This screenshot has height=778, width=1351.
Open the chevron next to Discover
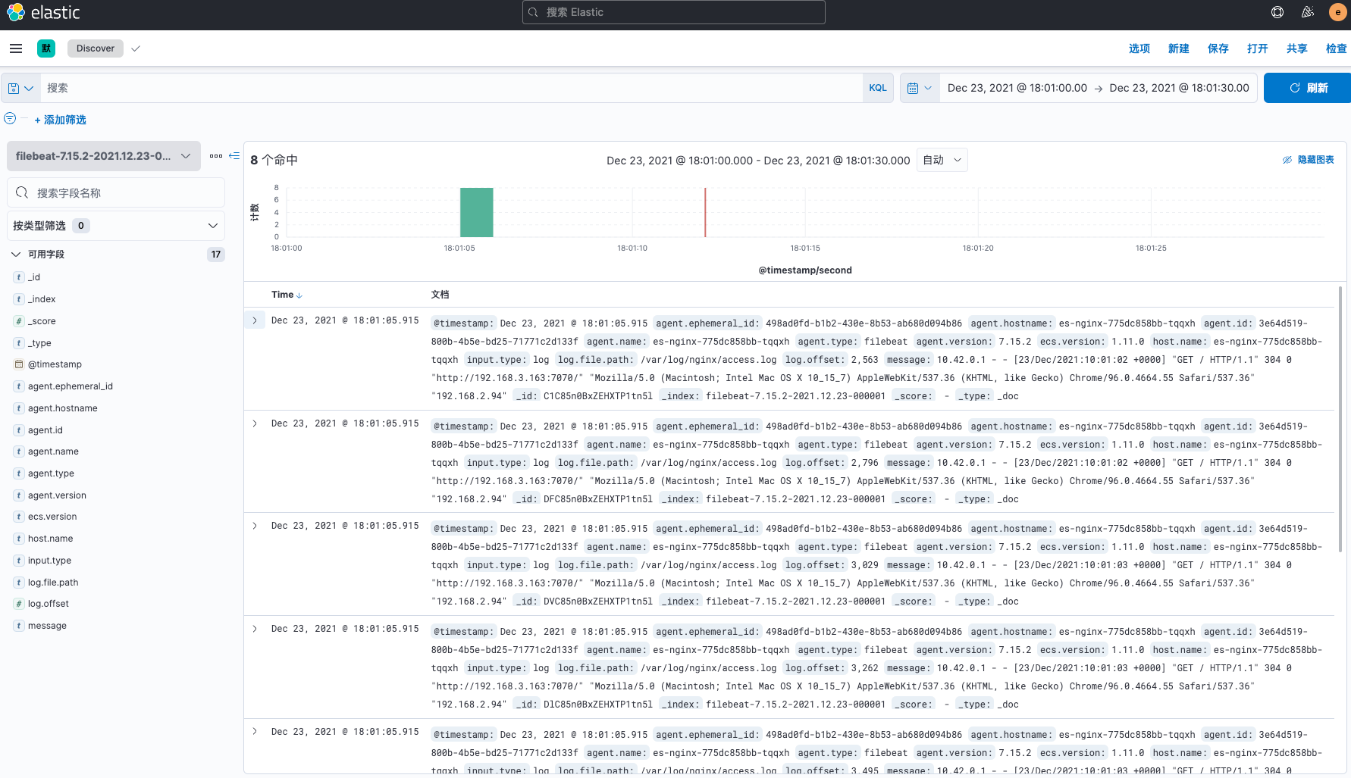pos(136,48)
